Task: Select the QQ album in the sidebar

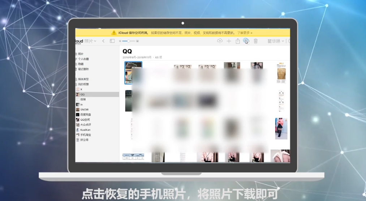Action: pyautogui.click(x=97, y=94)
